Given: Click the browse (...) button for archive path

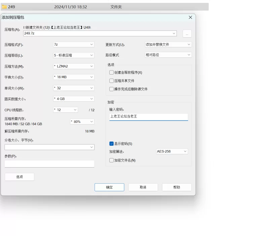Looking at the screenshot, I should coord(187,34).
